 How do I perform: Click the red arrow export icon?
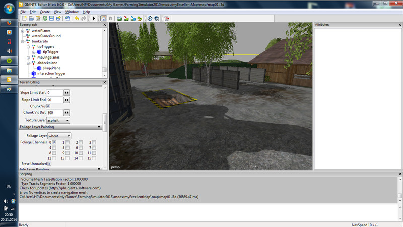click(167, 18)
